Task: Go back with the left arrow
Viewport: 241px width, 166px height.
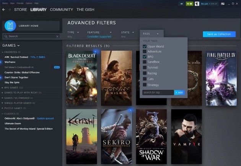Action: [x=4, y=10]
